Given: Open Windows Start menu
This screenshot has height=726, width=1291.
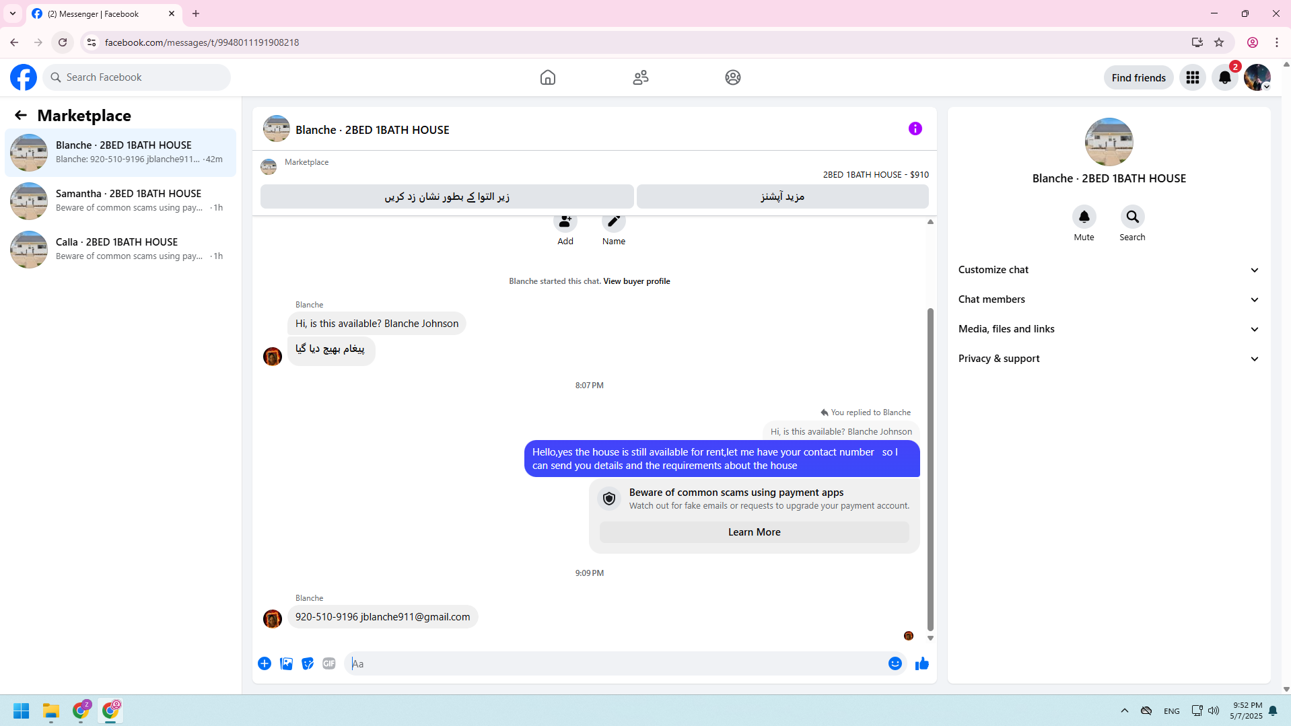Looking at the screenshot, I should point(22,711).
